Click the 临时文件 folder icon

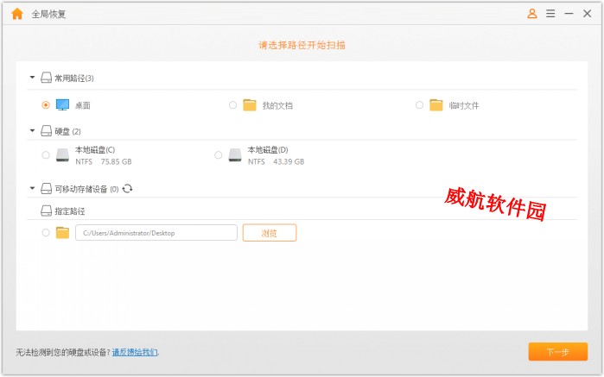tap(436, 105)
